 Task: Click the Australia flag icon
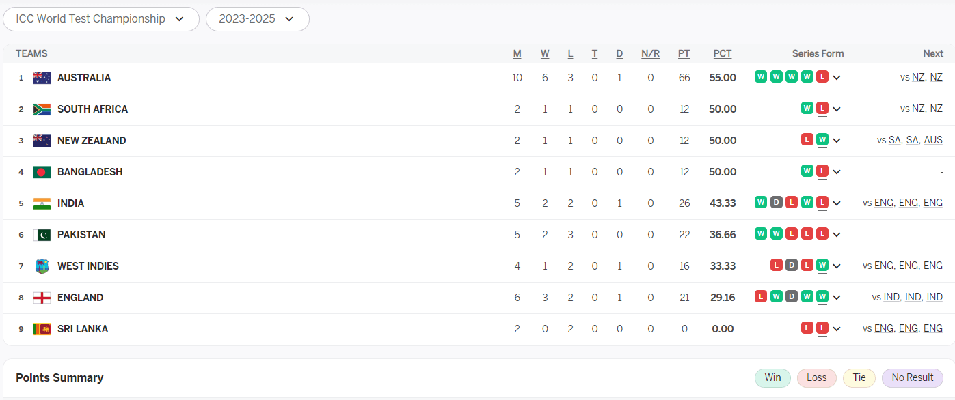click(x=42, y=78)
